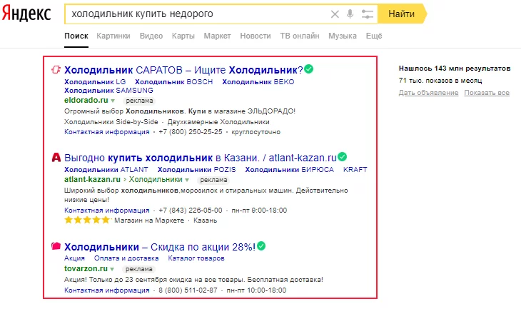Image resolution: width=521 pixels, height=309 pixels.
Task: Open Холодильник BEKO sitelink
Action: [x=258, y=82]
